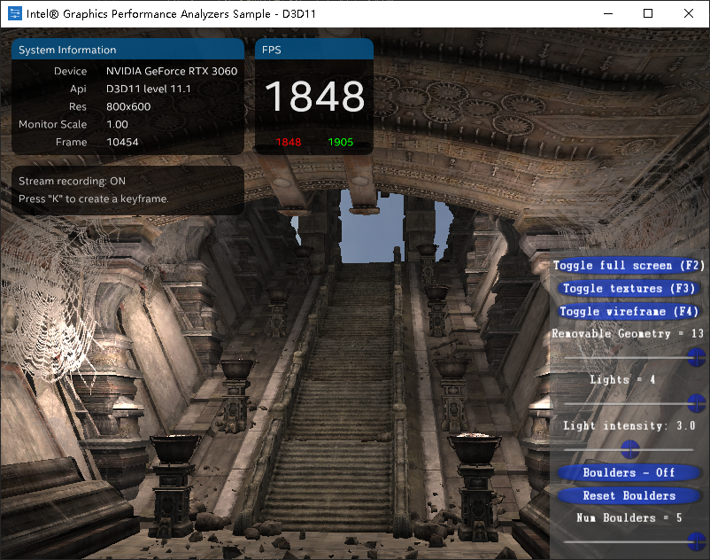This screenshot has height=560, width=710.
Task: Select the FPS panel header
Action: click(271, 49)
